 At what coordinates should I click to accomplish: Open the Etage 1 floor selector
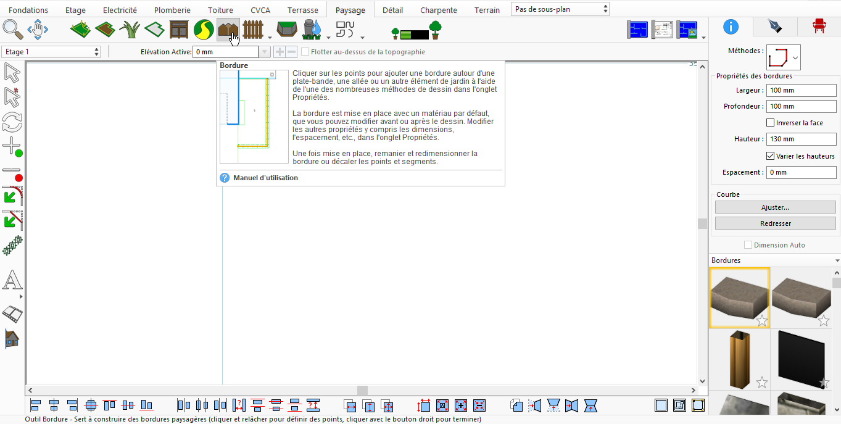[x=51, y=52]
